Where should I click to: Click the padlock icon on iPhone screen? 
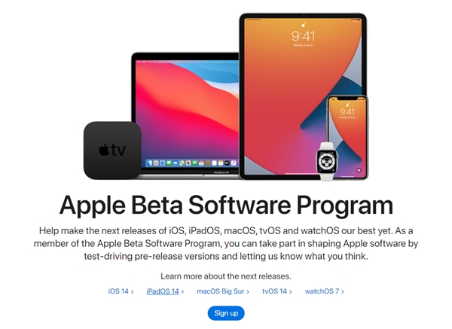(347, 105)
